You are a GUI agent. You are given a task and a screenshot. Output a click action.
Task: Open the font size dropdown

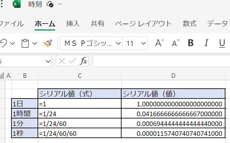(143, 43)
